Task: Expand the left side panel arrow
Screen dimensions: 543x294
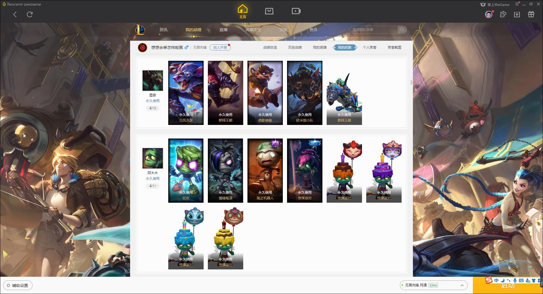Action: coord(1,158)
